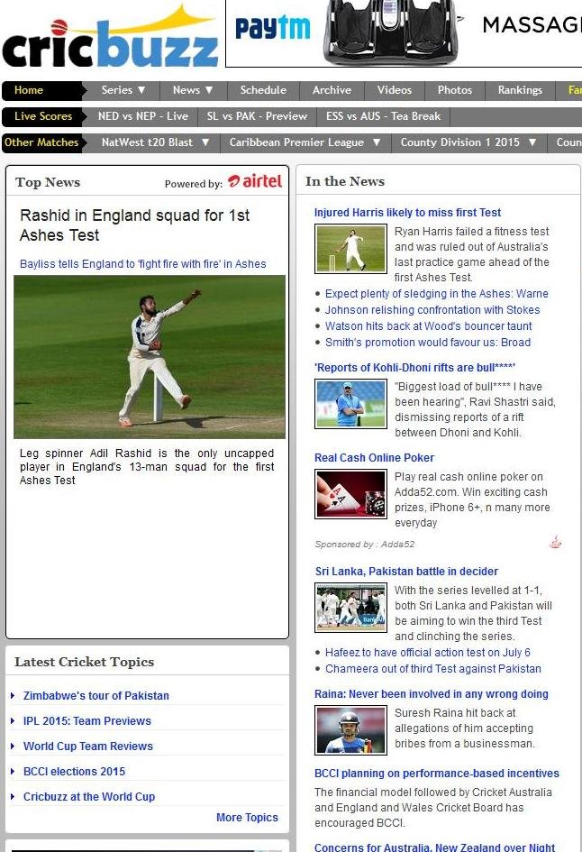Open the Schedule menu item
The height and width of the screenshot is (852, 582).
pyautogui.click(x=263, y=90)
